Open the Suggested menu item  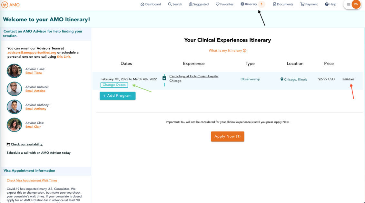(x=199, y=4)
